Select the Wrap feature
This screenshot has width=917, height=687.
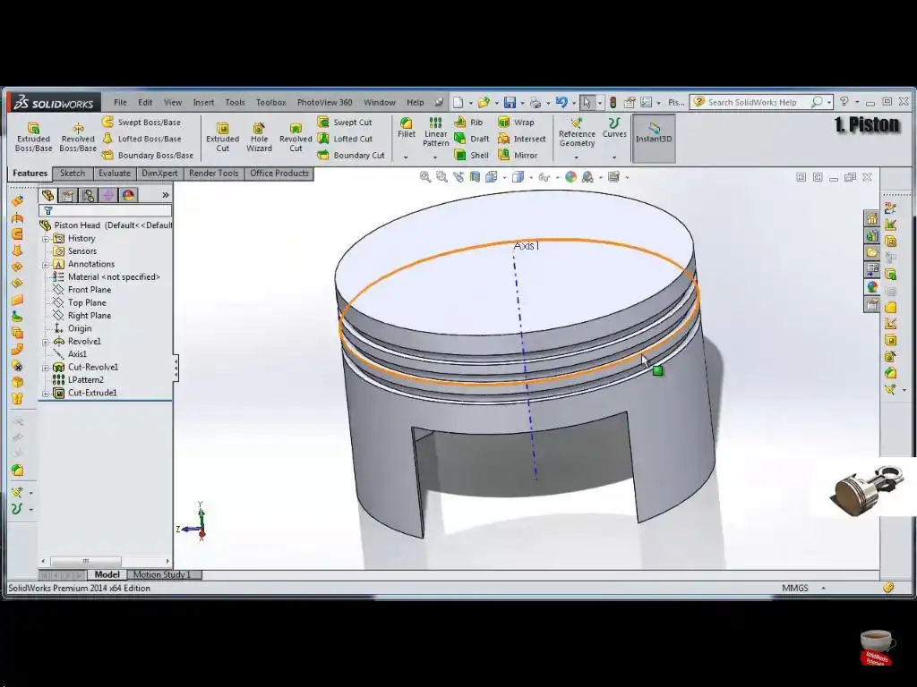pyautogui.click(x=517, y=122)
